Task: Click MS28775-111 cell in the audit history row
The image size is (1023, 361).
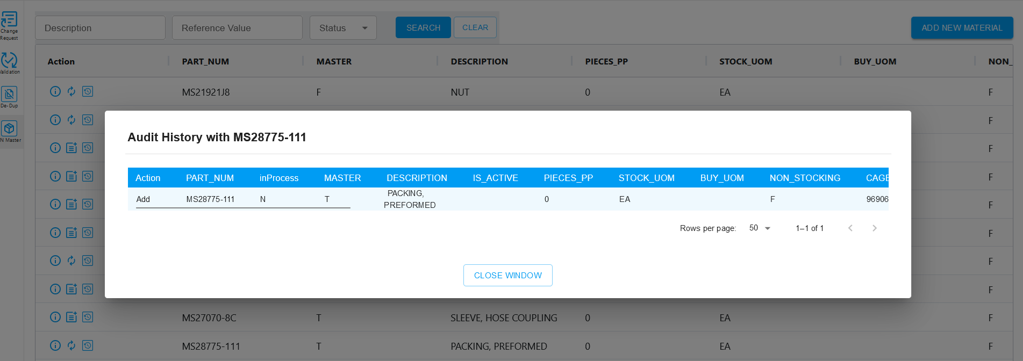Action: coord(210,199)
